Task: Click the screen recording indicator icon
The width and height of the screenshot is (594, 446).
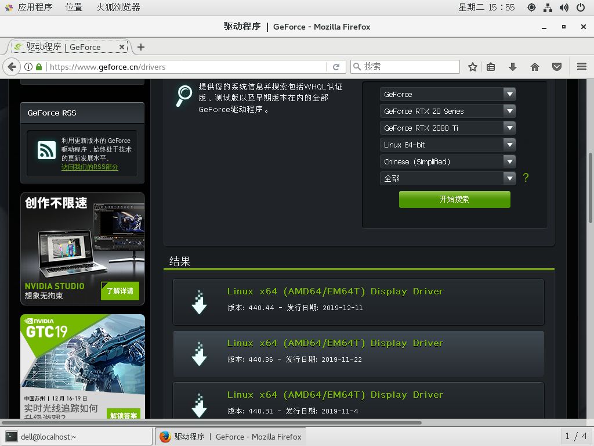Action: (531, 8)
